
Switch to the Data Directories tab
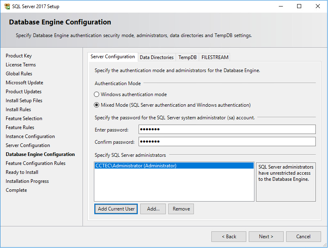156,57
